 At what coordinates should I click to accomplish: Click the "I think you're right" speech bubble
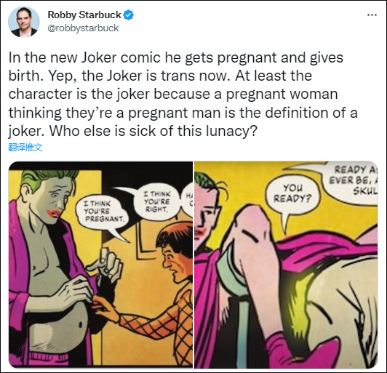[156, 202]
